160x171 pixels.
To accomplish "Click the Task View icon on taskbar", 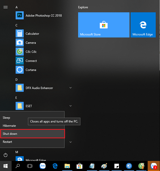I will tap(30, 166).
